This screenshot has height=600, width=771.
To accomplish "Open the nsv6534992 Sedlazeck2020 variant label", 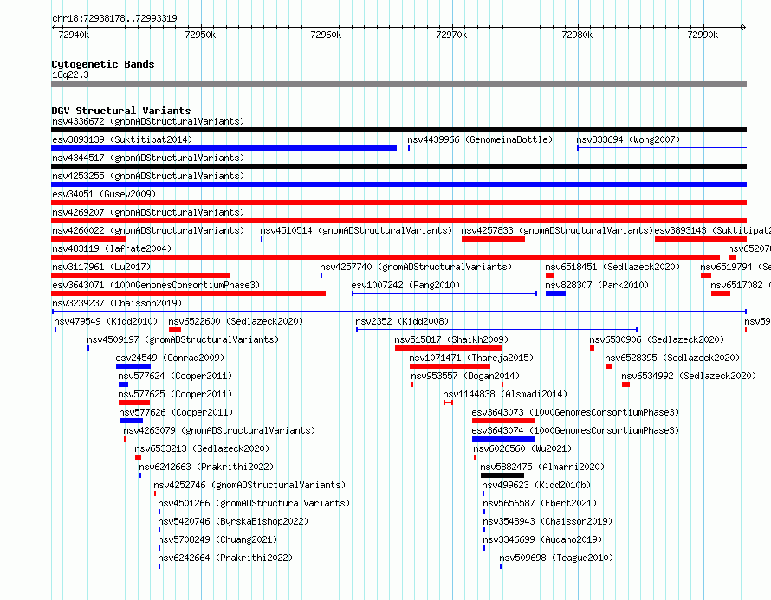I will click(x=689, y=376).
